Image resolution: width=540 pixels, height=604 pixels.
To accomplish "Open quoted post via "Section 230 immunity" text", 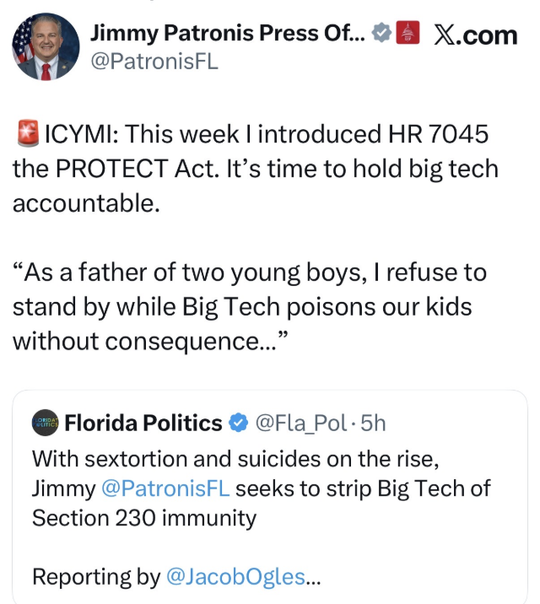I will click(x=143, y=518).
